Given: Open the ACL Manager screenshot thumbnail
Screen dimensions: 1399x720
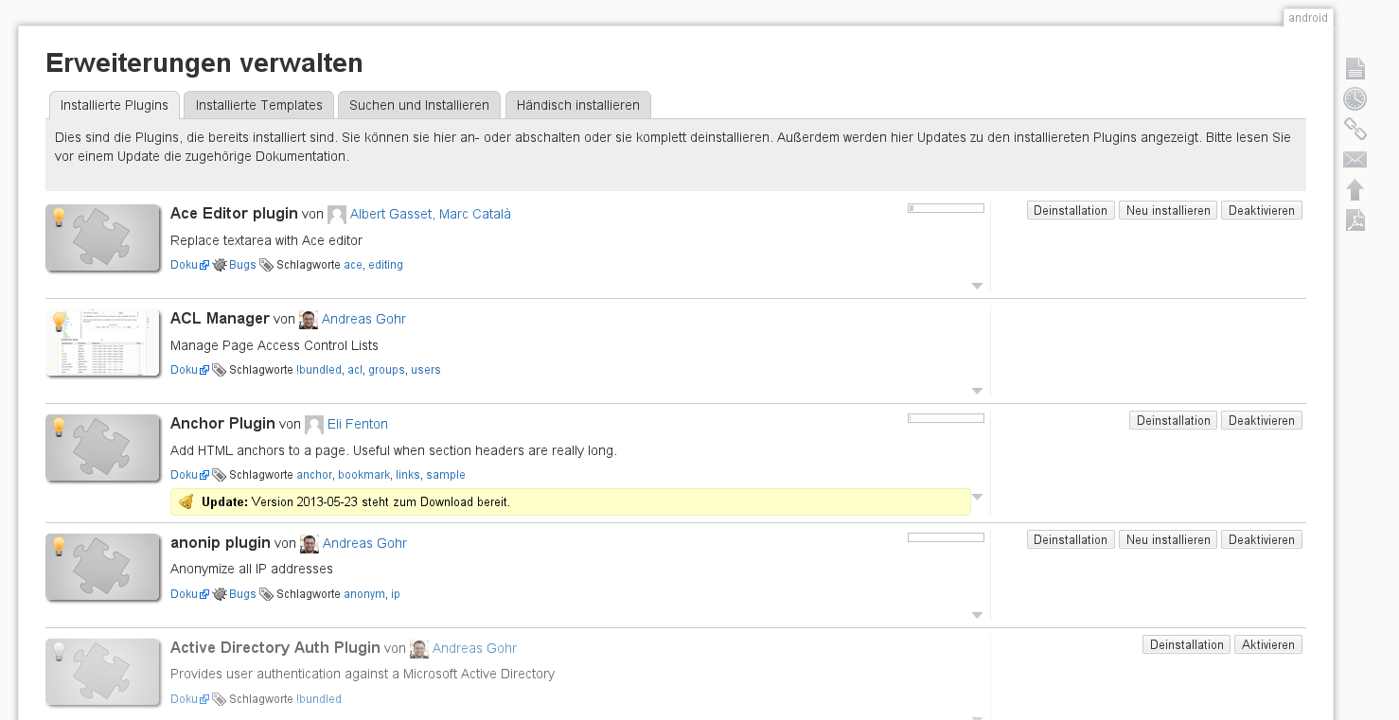Looking at the screenshot, I should [x=102, y=342].
